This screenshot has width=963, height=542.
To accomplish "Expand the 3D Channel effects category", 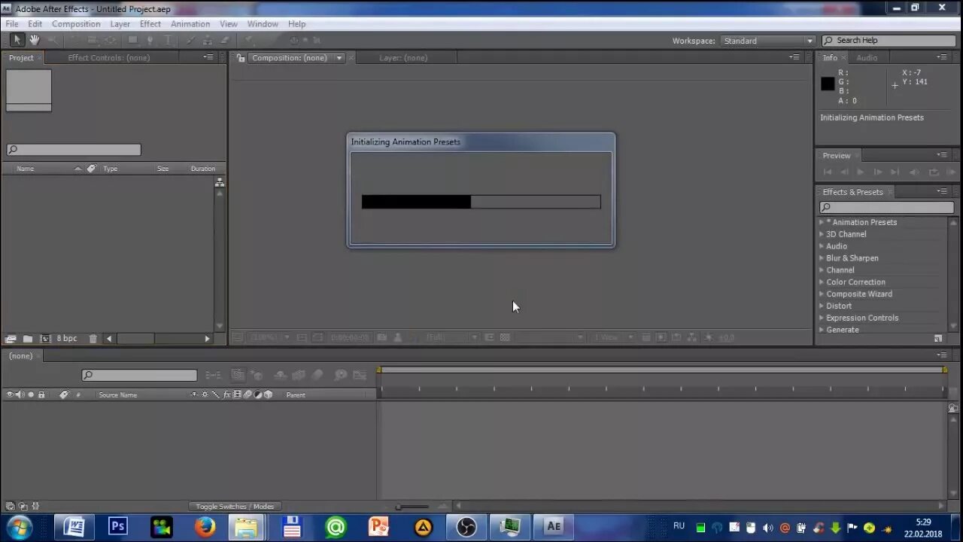I will pyautogui.click(x=822, y=234).
